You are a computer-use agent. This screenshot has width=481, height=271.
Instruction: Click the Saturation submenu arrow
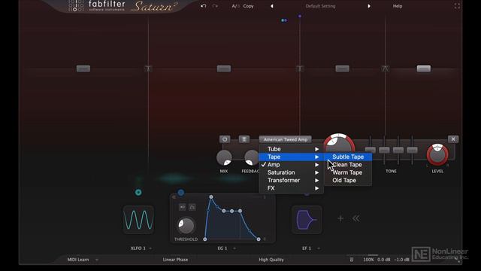[x=316, y=172]
